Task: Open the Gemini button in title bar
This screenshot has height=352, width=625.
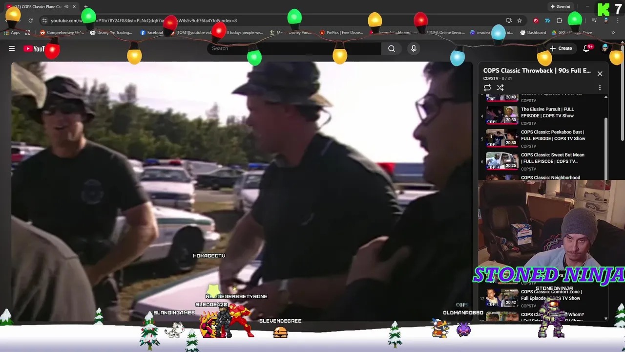Action: [x=560, y=7]
